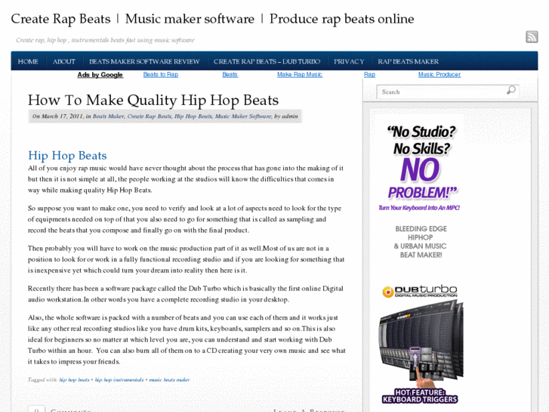The width and height of the screenshot is (549, 412).
Task: Follow the Make Rap Music ad link
Action: [300, 74]
